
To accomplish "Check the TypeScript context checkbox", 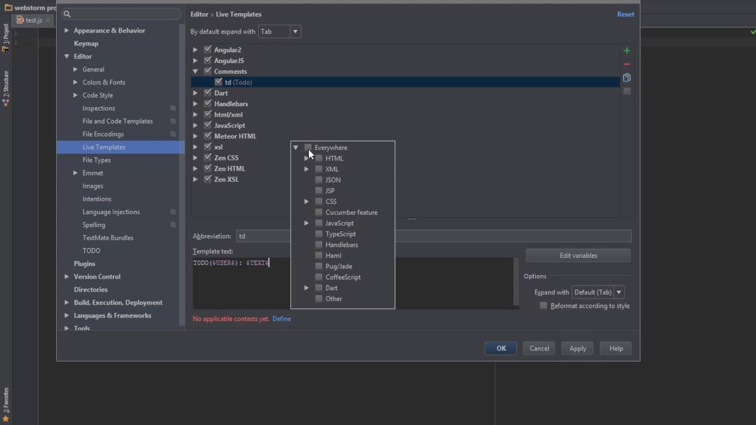I will (x=319, y=234).
